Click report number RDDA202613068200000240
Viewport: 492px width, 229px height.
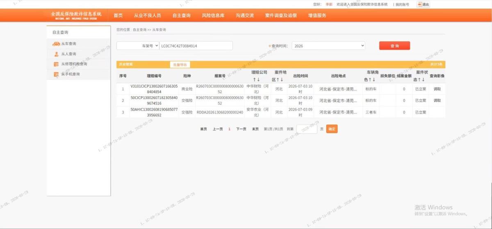click(x=220, y=112)
